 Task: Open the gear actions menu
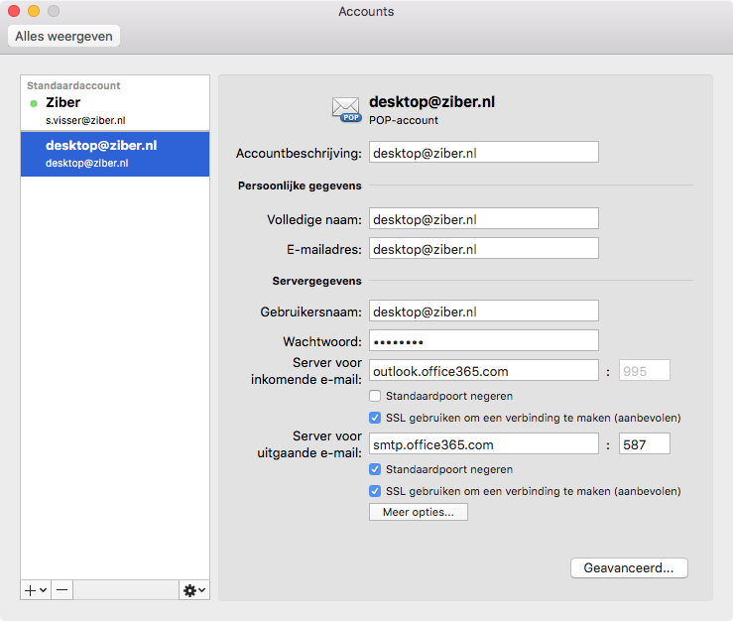(x=194, y=590)
